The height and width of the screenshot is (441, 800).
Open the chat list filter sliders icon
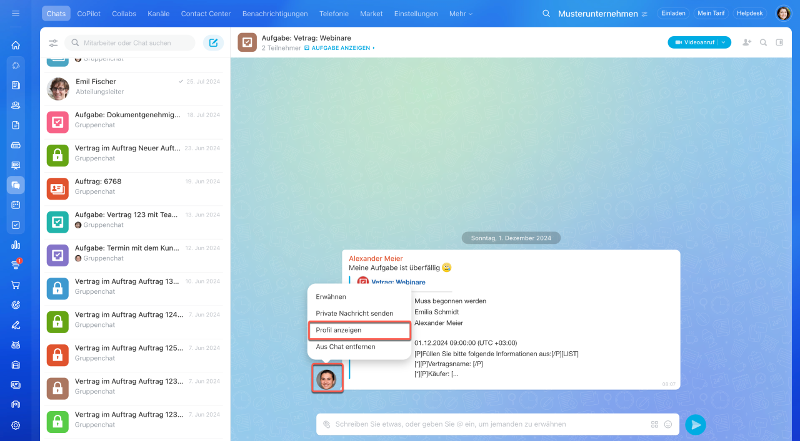(53, 43)
